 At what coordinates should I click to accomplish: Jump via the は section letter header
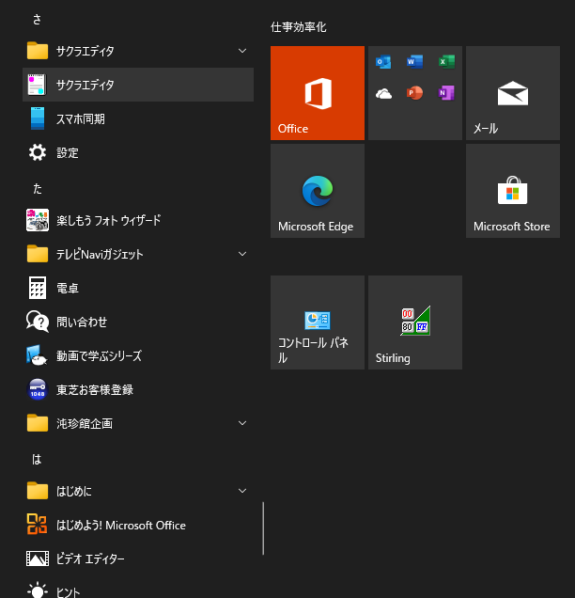point(37,459)
